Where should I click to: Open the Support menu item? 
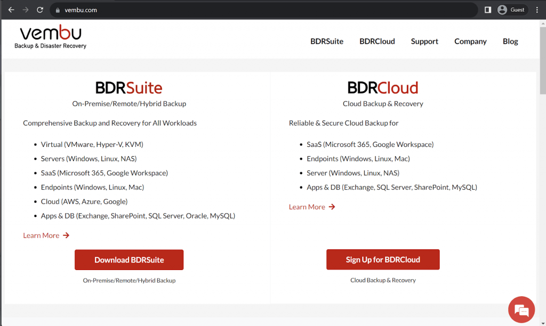click(424, 42)
